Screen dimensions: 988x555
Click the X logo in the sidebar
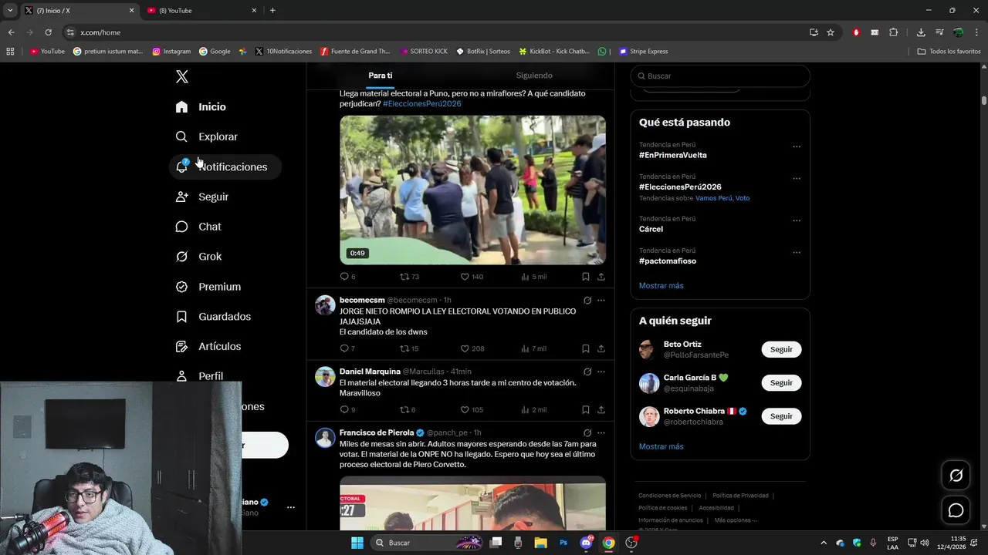[x=182, y=76]
